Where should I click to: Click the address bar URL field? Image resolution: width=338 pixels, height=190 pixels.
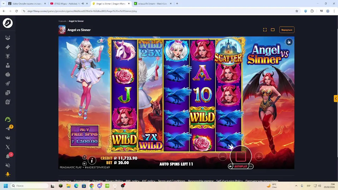158,11
